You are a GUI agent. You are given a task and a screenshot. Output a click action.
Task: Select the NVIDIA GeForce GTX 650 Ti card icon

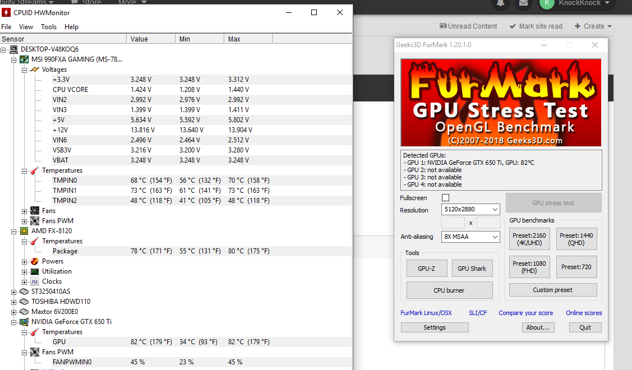coord(24,322)
